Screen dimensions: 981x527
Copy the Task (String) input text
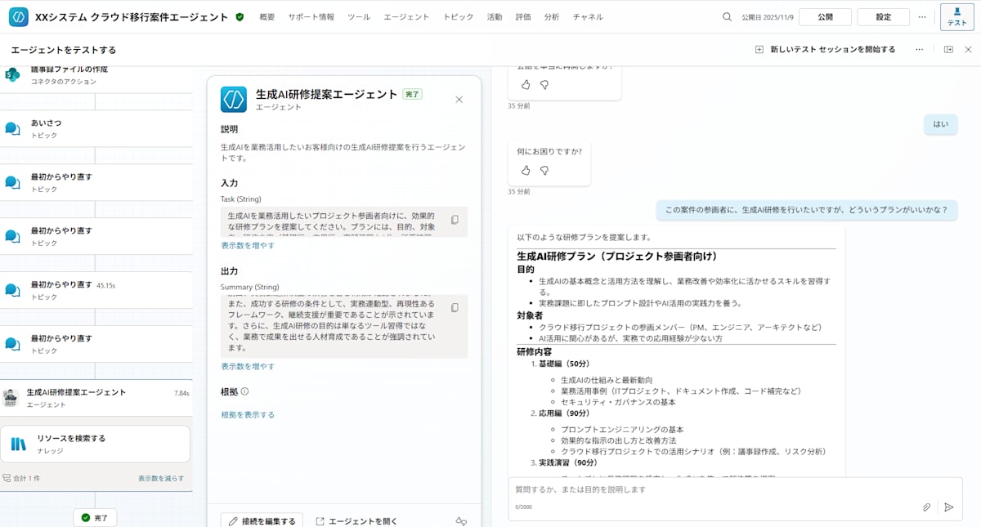coord(455,221)
